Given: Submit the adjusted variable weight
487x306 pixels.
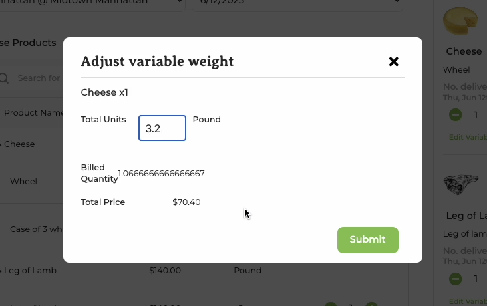Looking at the screenshot, I should [368, 240].
